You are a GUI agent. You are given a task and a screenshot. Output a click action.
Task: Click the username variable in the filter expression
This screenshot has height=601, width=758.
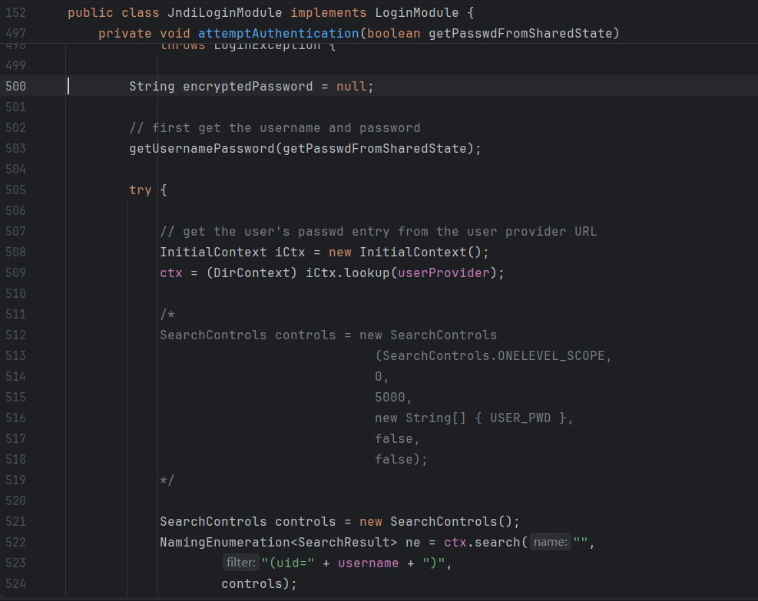coord(368,563)
